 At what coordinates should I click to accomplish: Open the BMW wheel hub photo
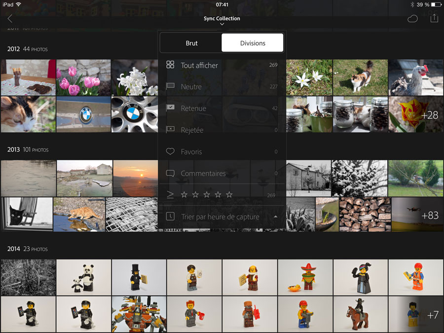point(135,114)
